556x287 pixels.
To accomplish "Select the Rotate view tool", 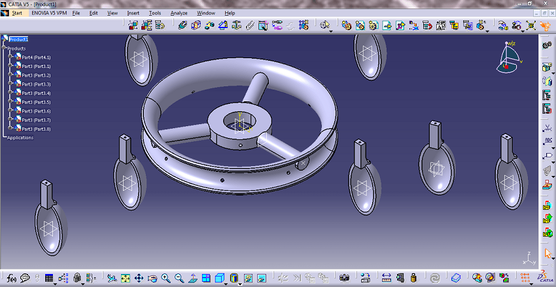I will [152, 277].
